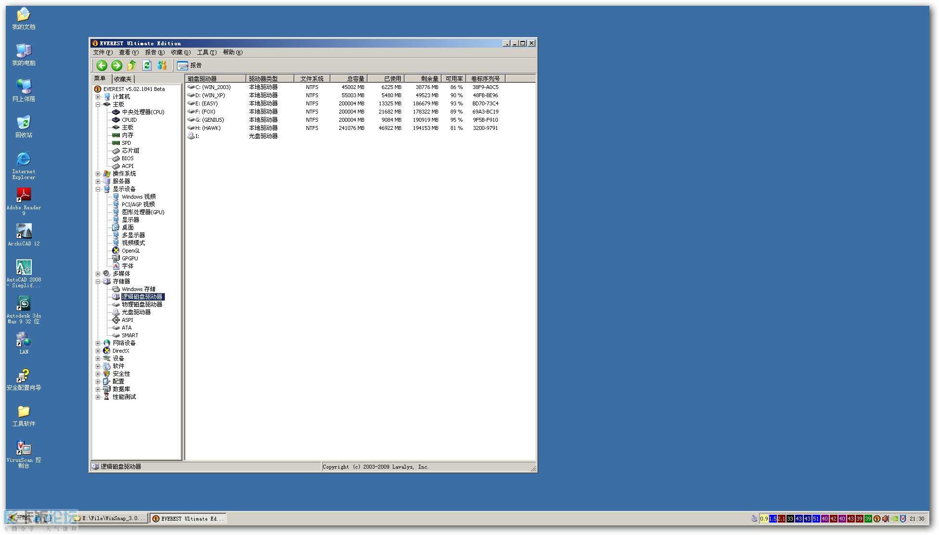Expand the 计算机 tree node

pyautogui.click(x=98, y=97)
